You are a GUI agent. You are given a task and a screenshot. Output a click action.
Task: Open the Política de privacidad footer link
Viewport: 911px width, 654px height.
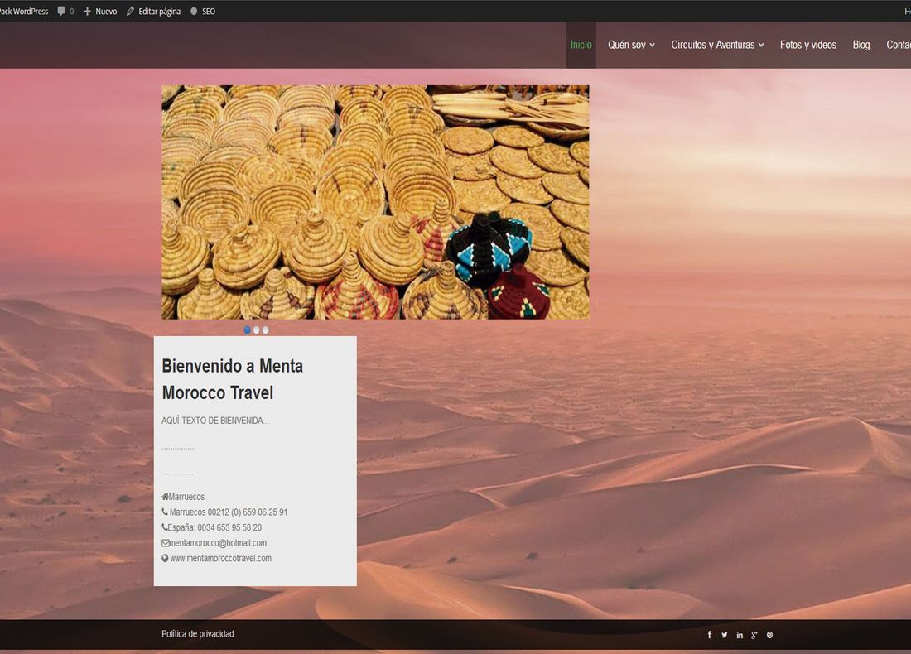coord(198,633)
